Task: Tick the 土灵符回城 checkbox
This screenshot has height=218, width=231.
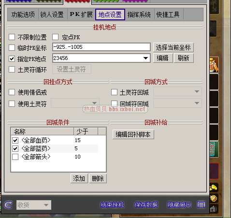Action: (x=114, y=92)
